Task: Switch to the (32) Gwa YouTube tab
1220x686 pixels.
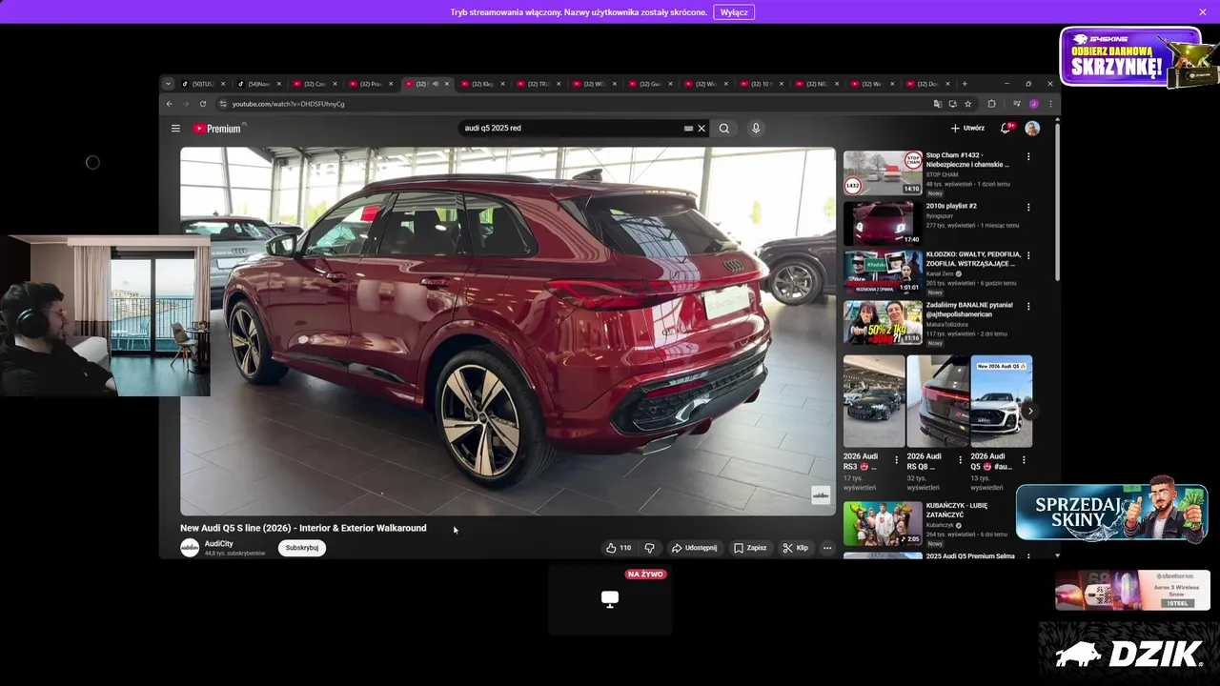Action: [650, 84]
